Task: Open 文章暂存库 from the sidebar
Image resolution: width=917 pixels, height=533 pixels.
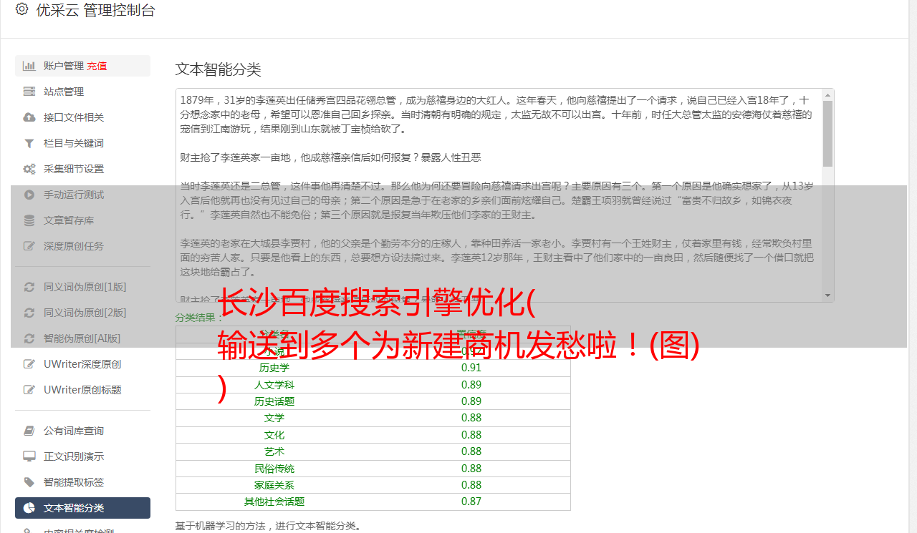Action: pyautogui.click(x=82, y=220)
